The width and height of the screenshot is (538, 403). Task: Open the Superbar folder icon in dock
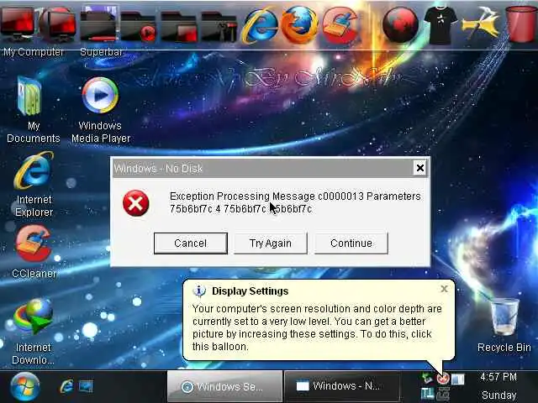click(99, 24)
